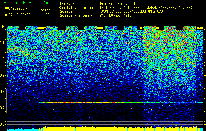
Task: Click the 1.0 frequency axis label
Action: (3, 59)
